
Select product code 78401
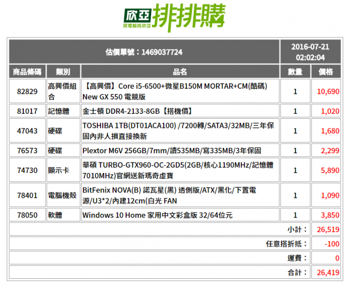[x=27, y=195]
